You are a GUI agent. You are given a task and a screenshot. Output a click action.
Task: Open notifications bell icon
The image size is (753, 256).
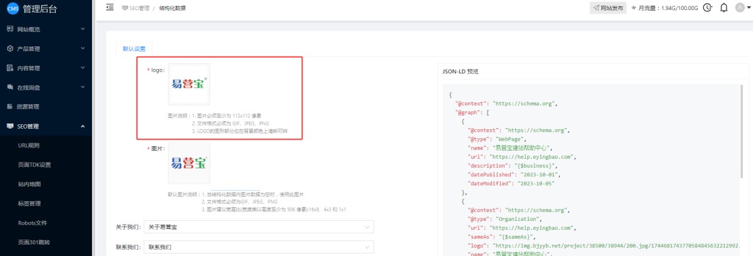click(x=724, y=8)
